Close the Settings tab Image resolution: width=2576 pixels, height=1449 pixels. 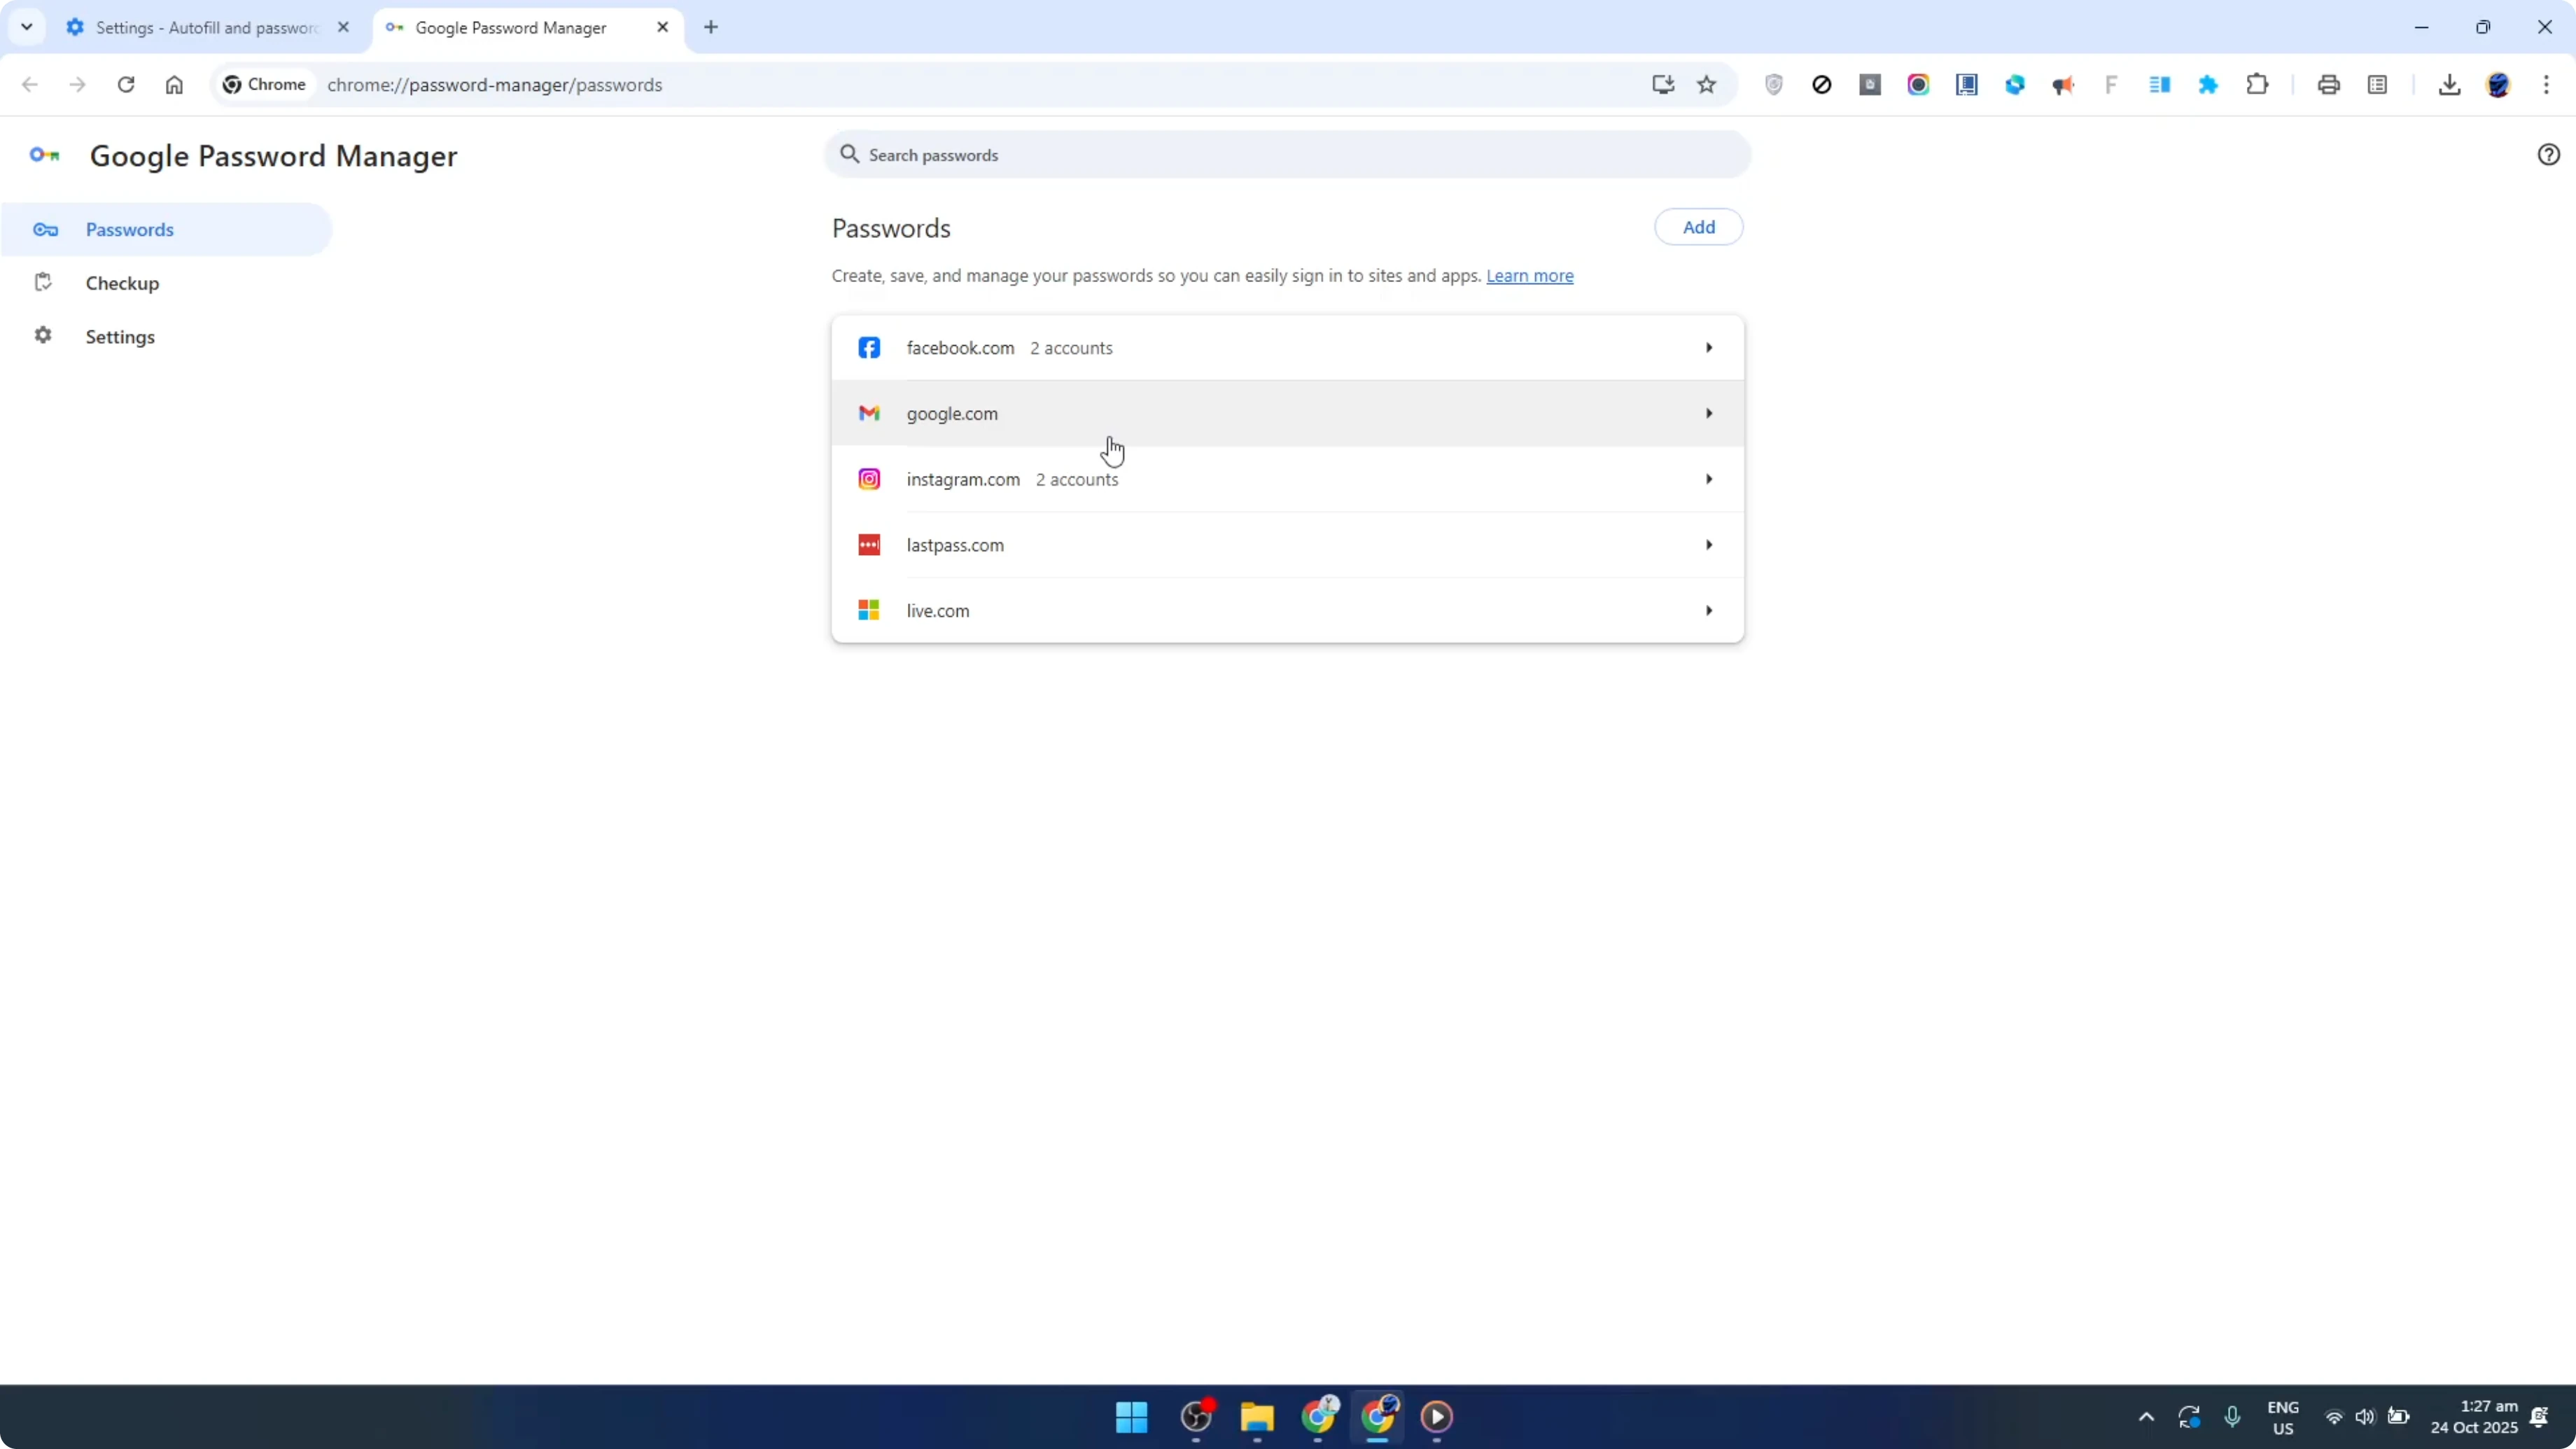coord(343,27)
